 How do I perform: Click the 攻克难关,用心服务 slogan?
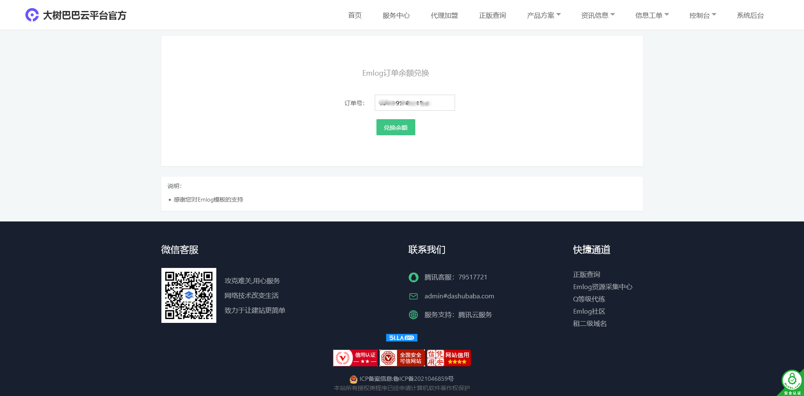(252, 281)
